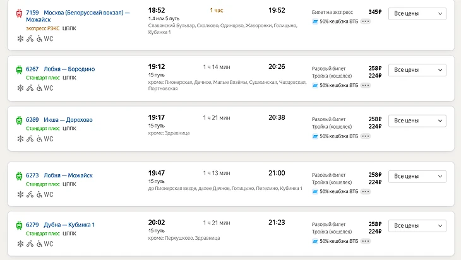Click the WC icon on train 6273
Viewport: 461px width, 260px height.
49,195
